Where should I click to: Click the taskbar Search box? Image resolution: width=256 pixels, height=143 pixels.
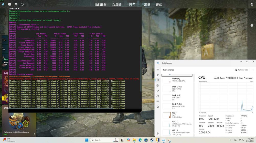[x=104, y=140]
